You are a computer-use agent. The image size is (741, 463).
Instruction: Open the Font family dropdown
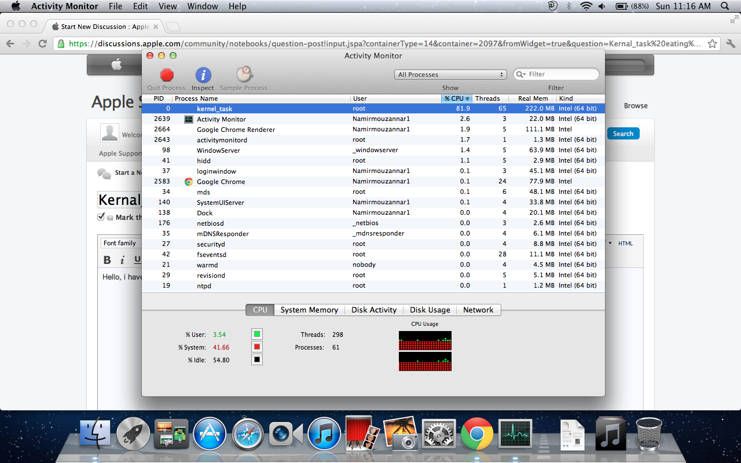[120, 243]
